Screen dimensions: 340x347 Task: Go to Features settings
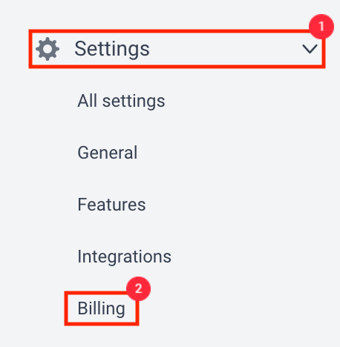click(111, 205)
